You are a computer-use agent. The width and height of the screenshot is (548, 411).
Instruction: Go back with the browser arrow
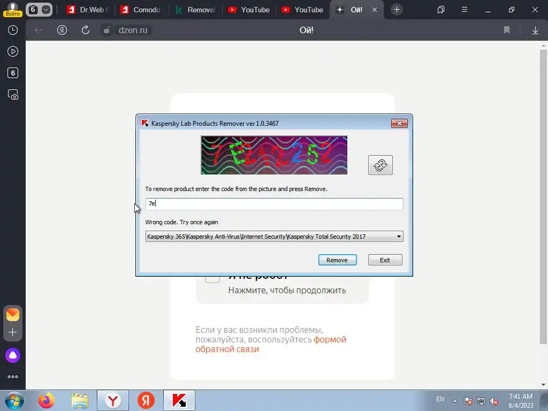[x=39, y=30]
